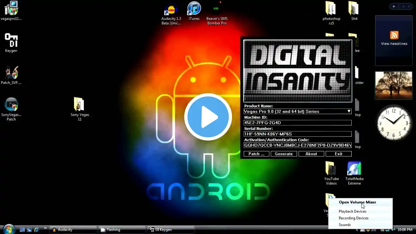Click the analog clock sidebar gadget

(x=394, y=123)
